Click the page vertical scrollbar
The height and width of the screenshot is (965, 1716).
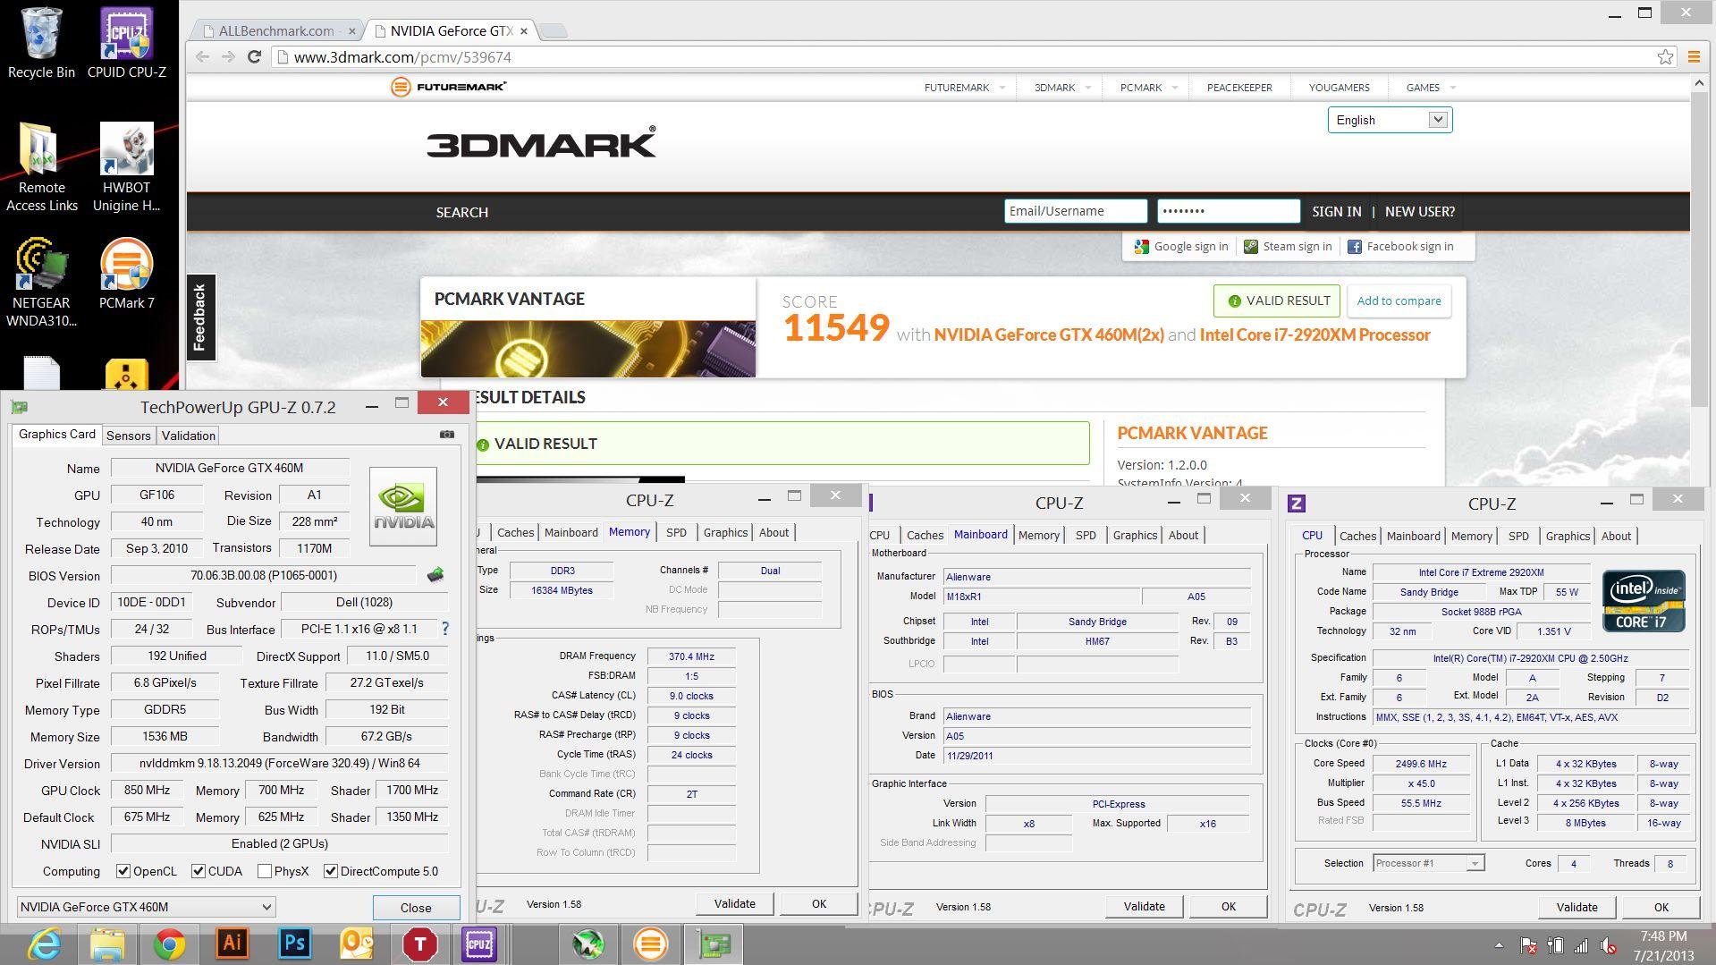(1699, 250)
